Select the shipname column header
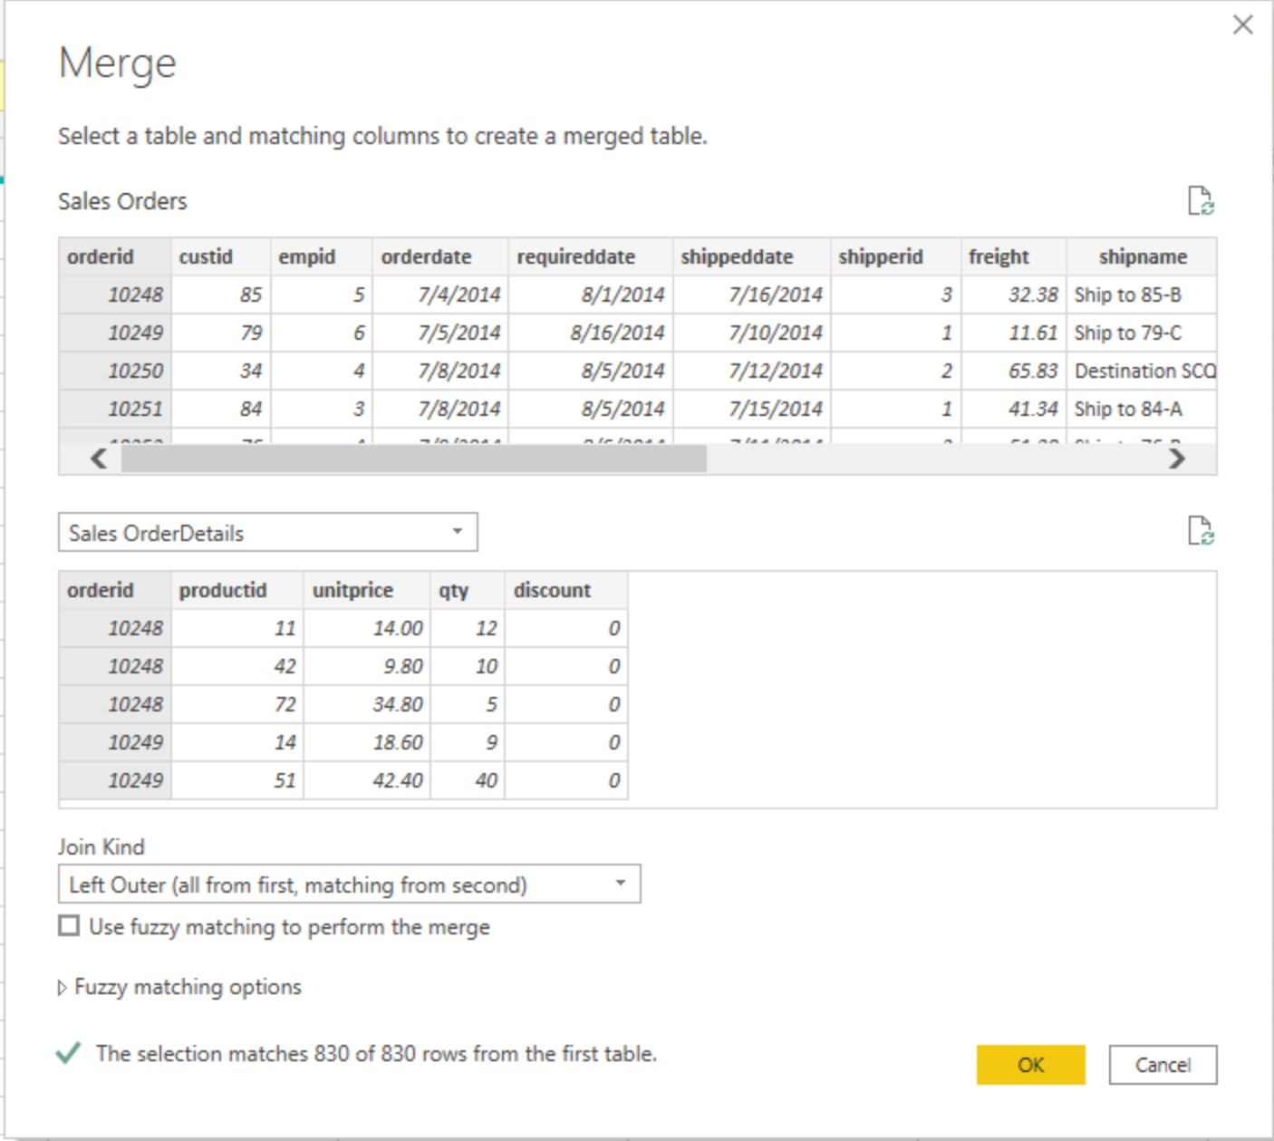 tap(1142, 257)
